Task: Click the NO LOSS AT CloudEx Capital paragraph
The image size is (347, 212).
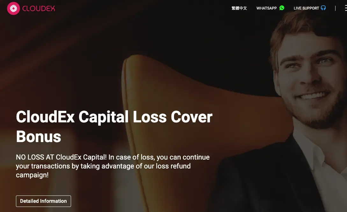Action: (113, 166)
